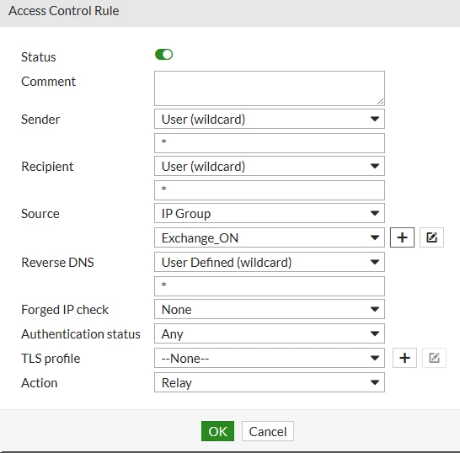Create a new TLS profile with plus icon
Screen dimensions: 460x453
click(x=404, y=358)
